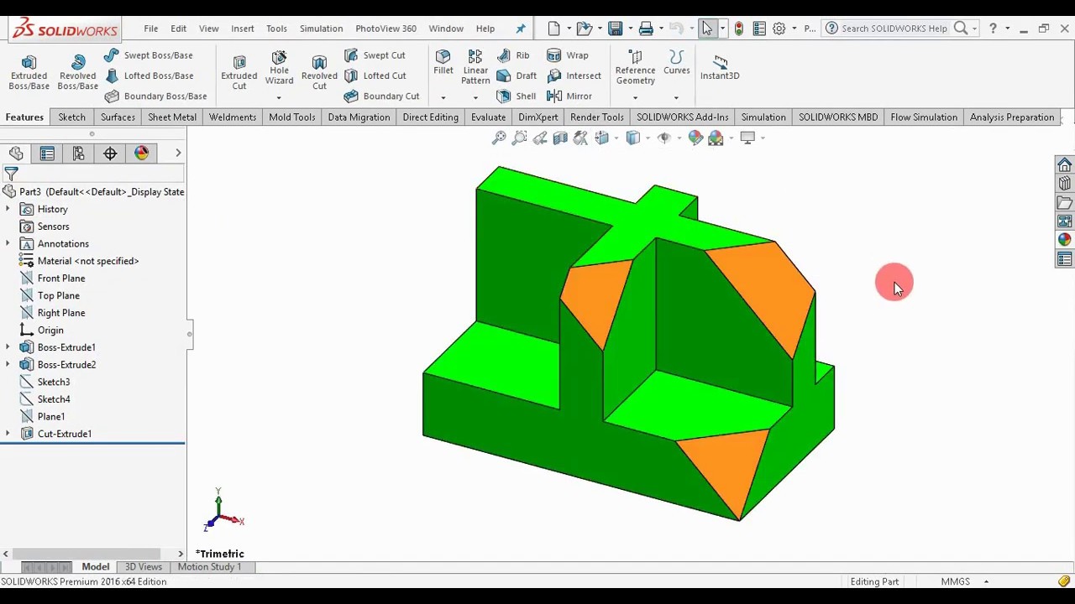
Task: Toggle the menu bar pin
Action: [x=521, y=29]
